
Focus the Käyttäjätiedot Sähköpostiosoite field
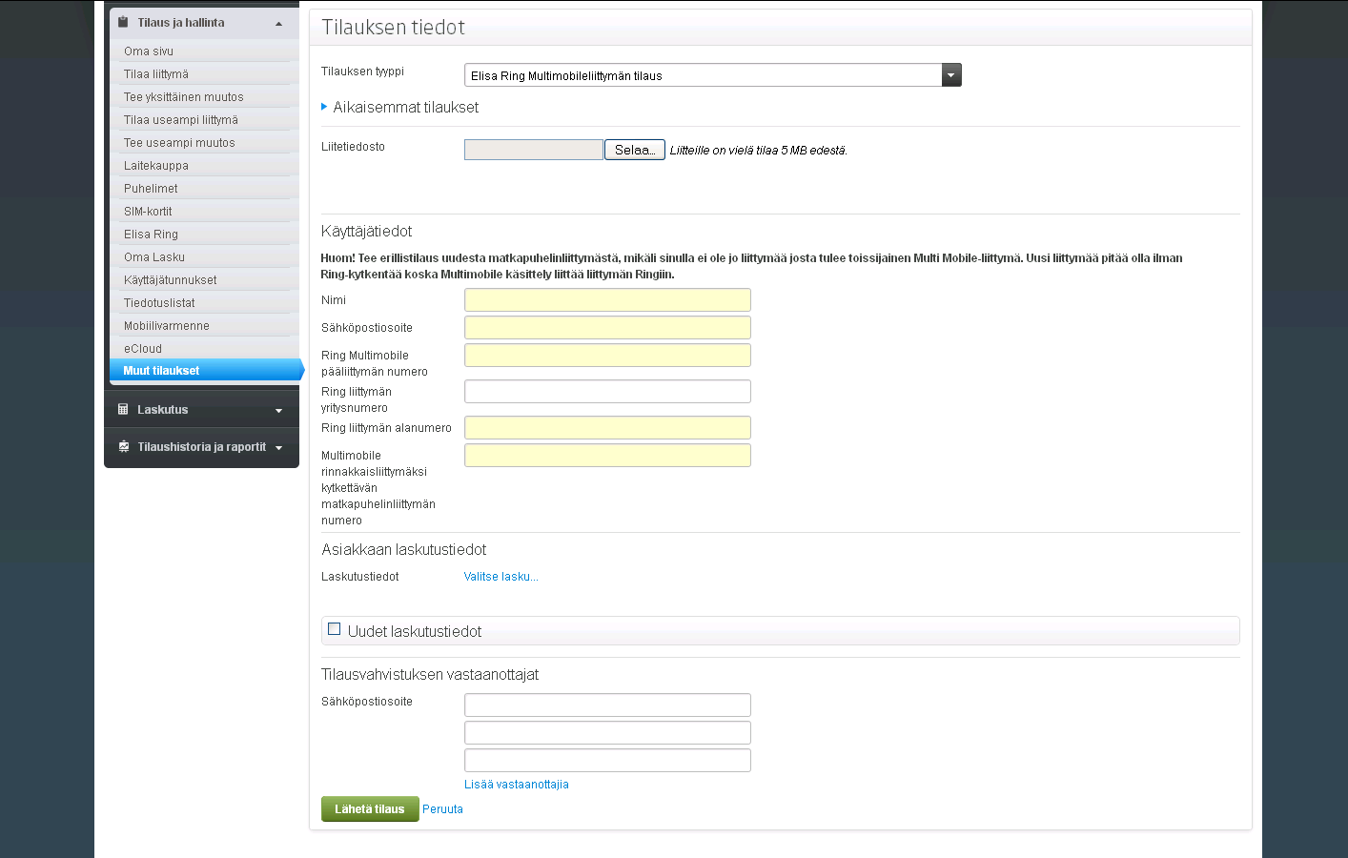pos(607,328)
